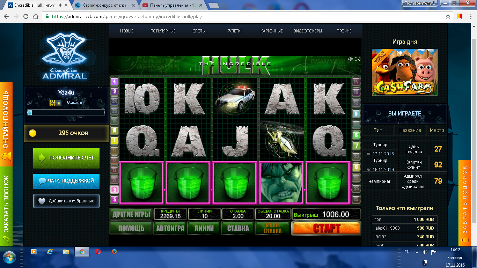Image resolution: width=477 pixels, height=268 pixels.
Task: Reload the casino page
Action: pos(25,16)
